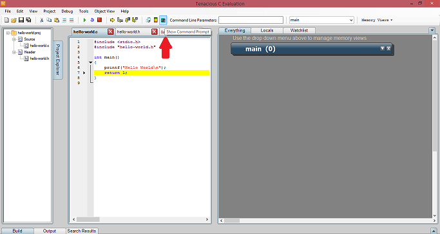Click the single yellow arrow step icon
This screenshot has width=440, height=234.
112,20
